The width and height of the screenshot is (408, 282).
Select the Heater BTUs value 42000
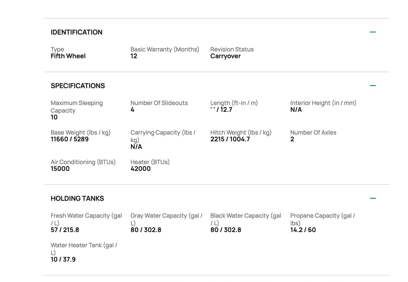point(141,169)
